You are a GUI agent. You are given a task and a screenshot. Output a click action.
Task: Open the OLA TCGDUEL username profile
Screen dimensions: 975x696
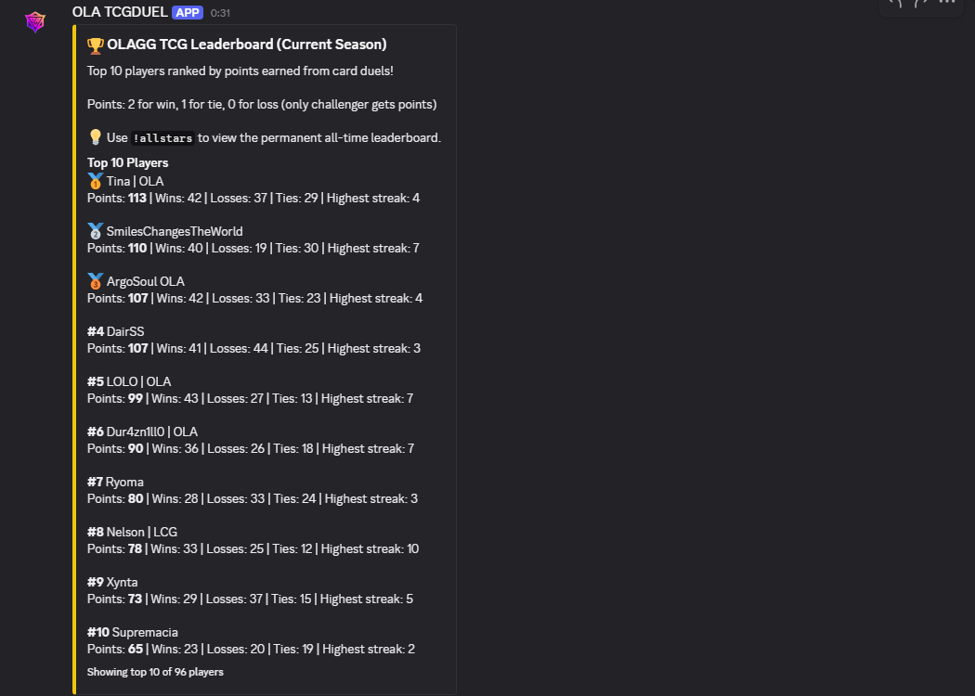click(120, 12)
